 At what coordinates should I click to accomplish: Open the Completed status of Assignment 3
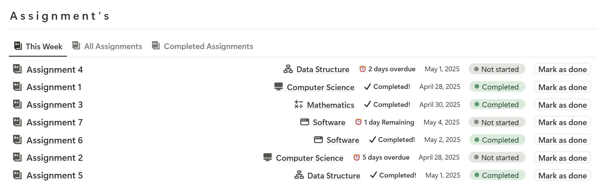pos(497,104)
